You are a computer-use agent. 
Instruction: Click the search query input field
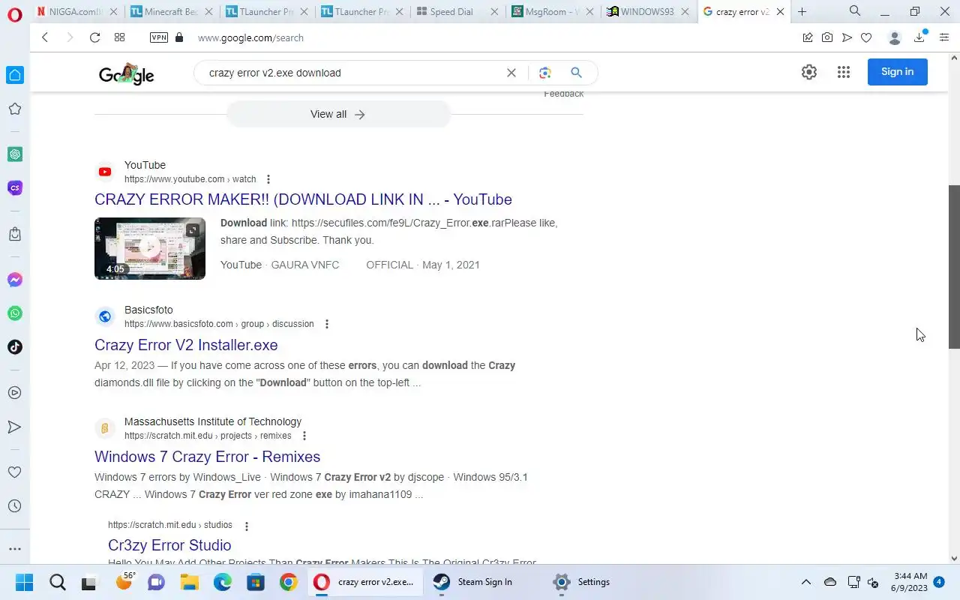(x=352, y=73)
